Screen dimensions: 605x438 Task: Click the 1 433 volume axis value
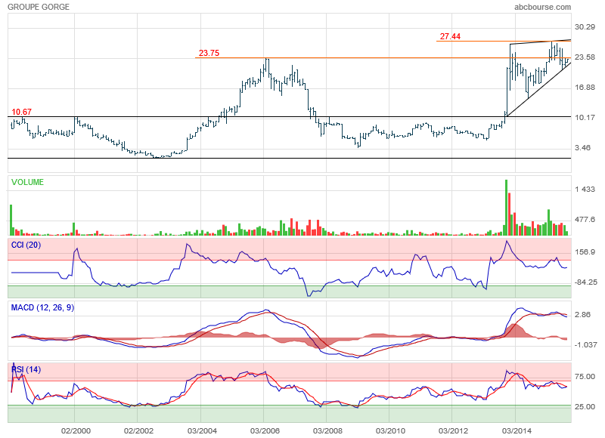pyautogui.click(x=585, y=189)
